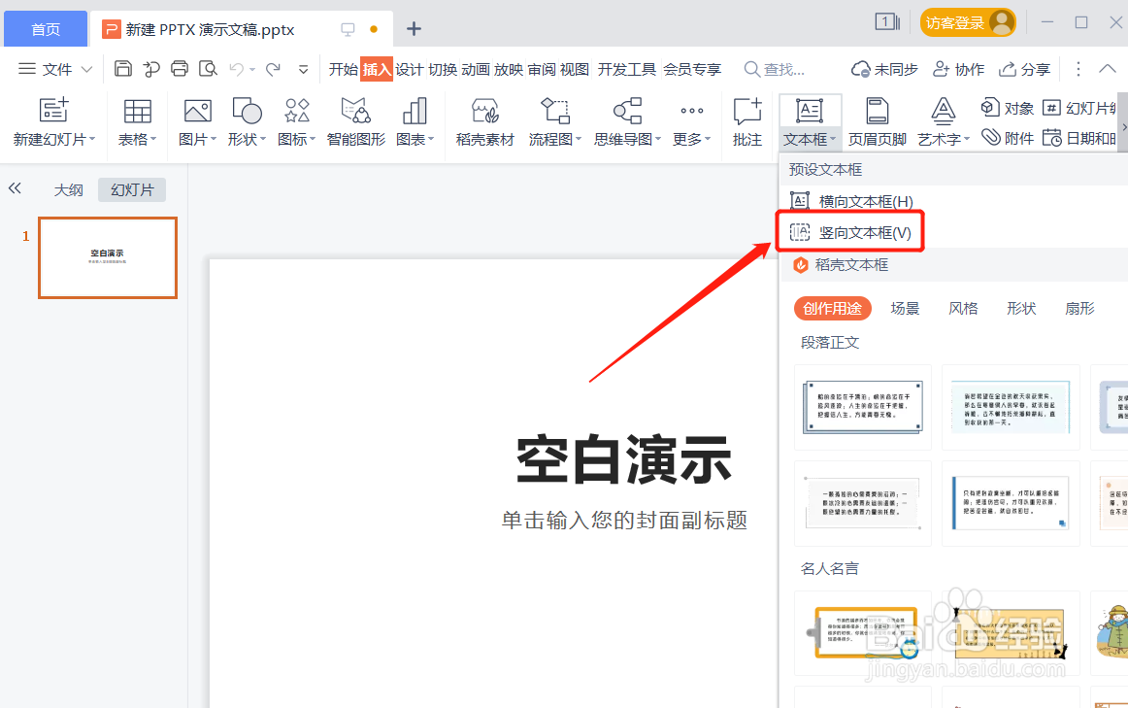The width and height of the screenshot is (1128, 708).
Task: Insert an 附件 attachment
Action: pyautogui.click(x=1008, y=138)
